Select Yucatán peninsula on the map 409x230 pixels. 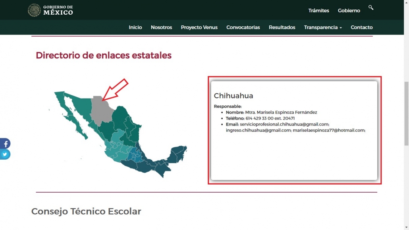(x=178, y=154)
